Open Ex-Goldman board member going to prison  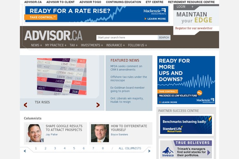coord(127,89)
